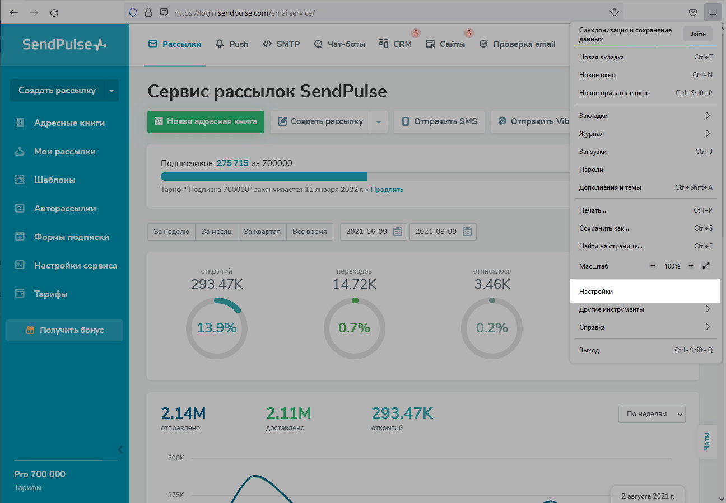Screen dimensions: 726x503
Task: Choose Выход from the menu
Action: click(x=645, y=350)
